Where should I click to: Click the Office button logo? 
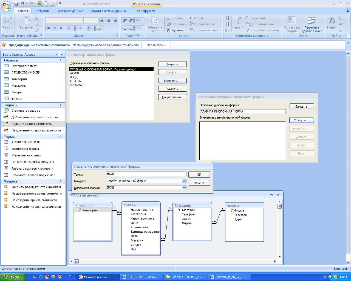(x=6, y=5)
